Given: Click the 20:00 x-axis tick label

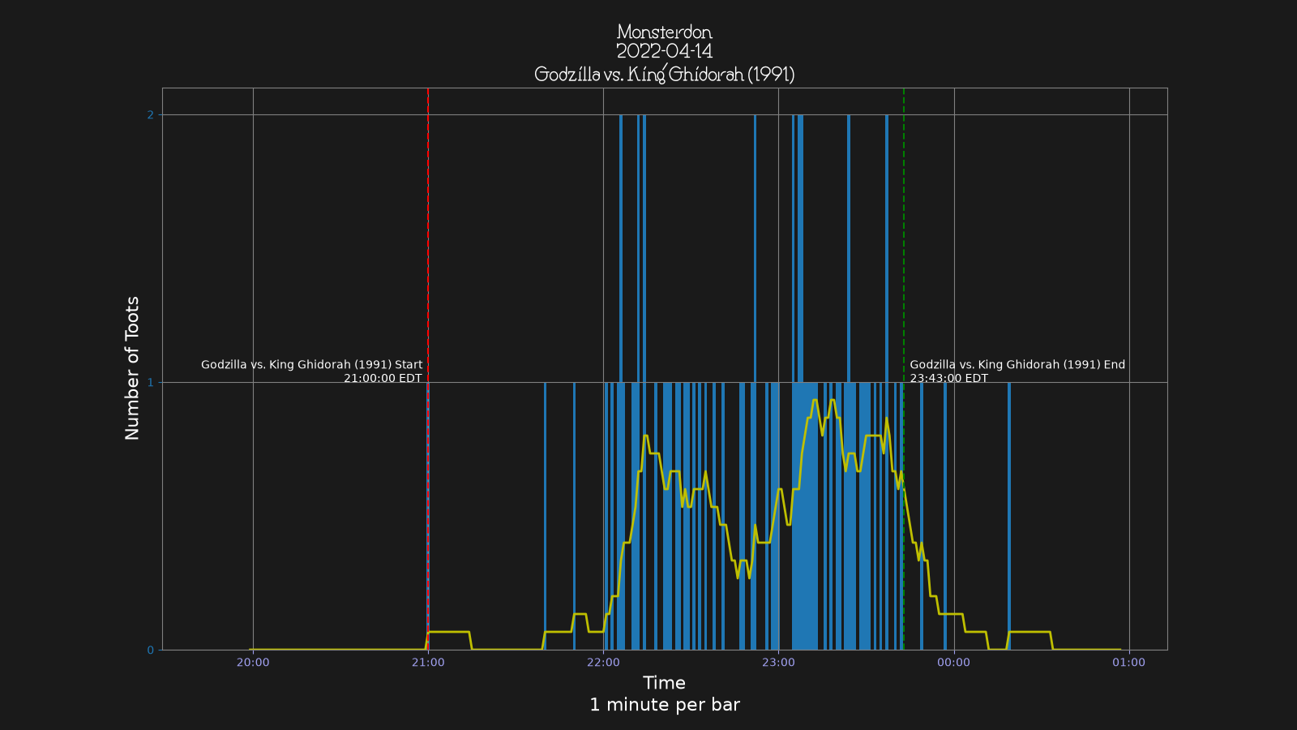Looking at the screenshot, I should pos(253,663).
